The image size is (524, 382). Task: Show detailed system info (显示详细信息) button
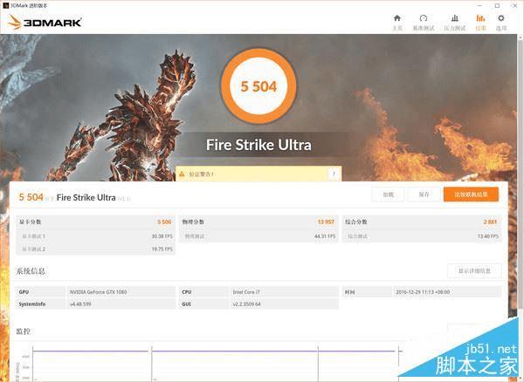pyautogui.click(x=474, y=271)
